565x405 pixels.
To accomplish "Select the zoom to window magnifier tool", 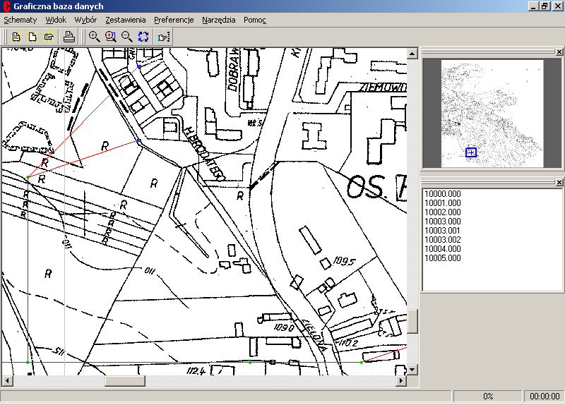I will pos(110,37).
